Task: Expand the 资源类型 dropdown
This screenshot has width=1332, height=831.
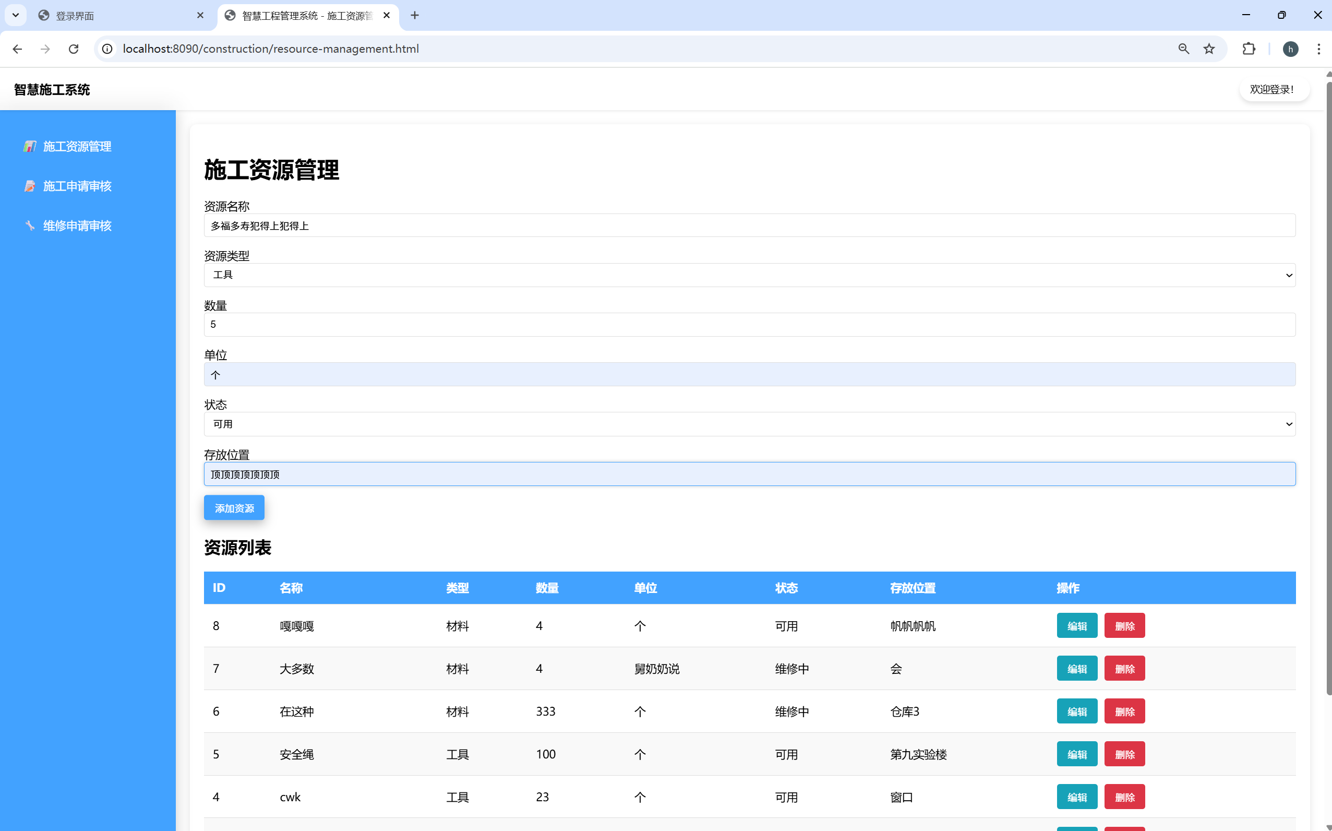Action: tap(749, 275)
